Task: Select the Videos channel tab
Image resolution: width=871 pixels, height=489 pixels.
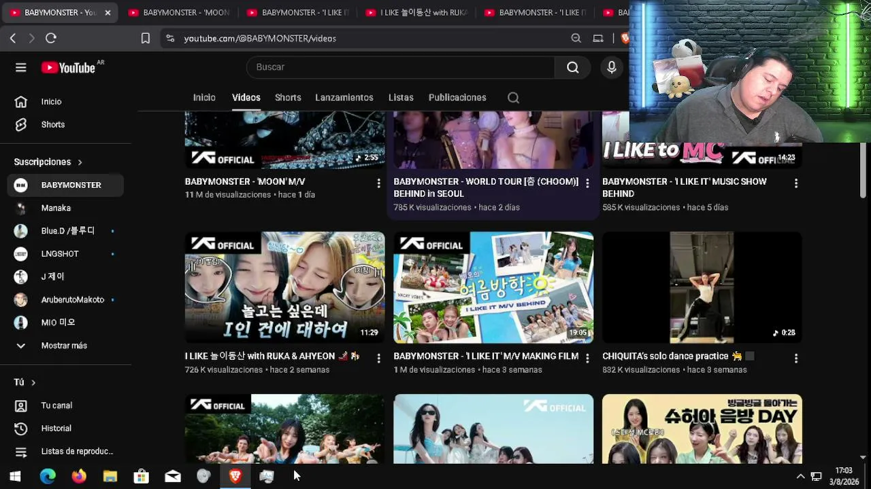Action: (x=246, y=98)
